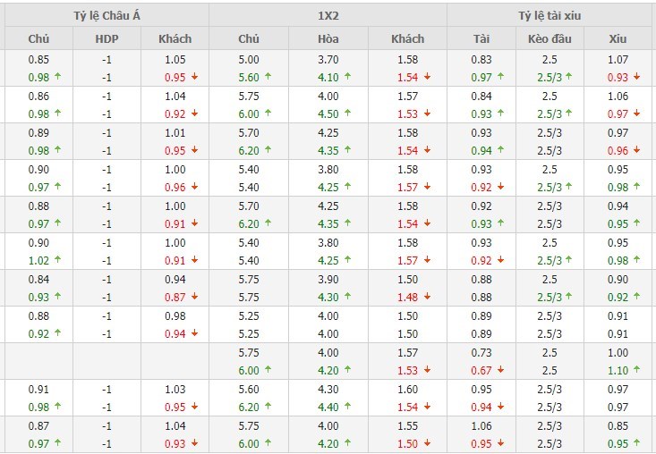Click the red down arrow next to 1.48
The height and width of the screenshot is (454, 656).
pyautogui.click(x=428, y=297)
